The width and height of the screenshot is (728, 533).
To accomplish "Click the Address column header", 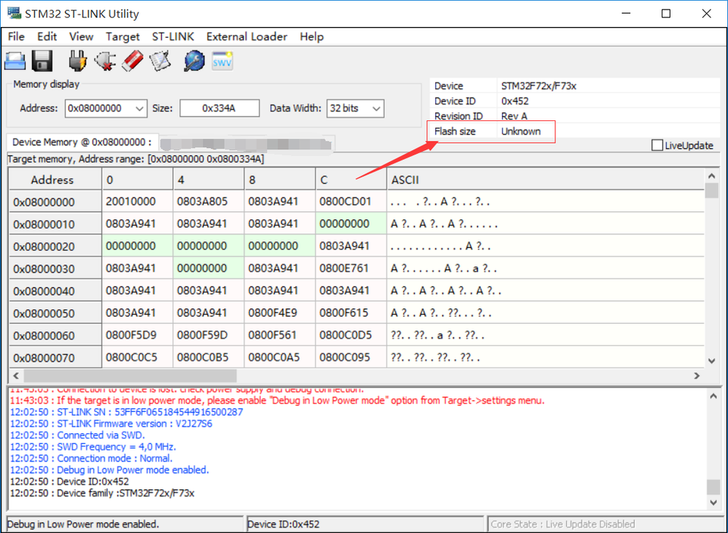I will click(55, 179).
